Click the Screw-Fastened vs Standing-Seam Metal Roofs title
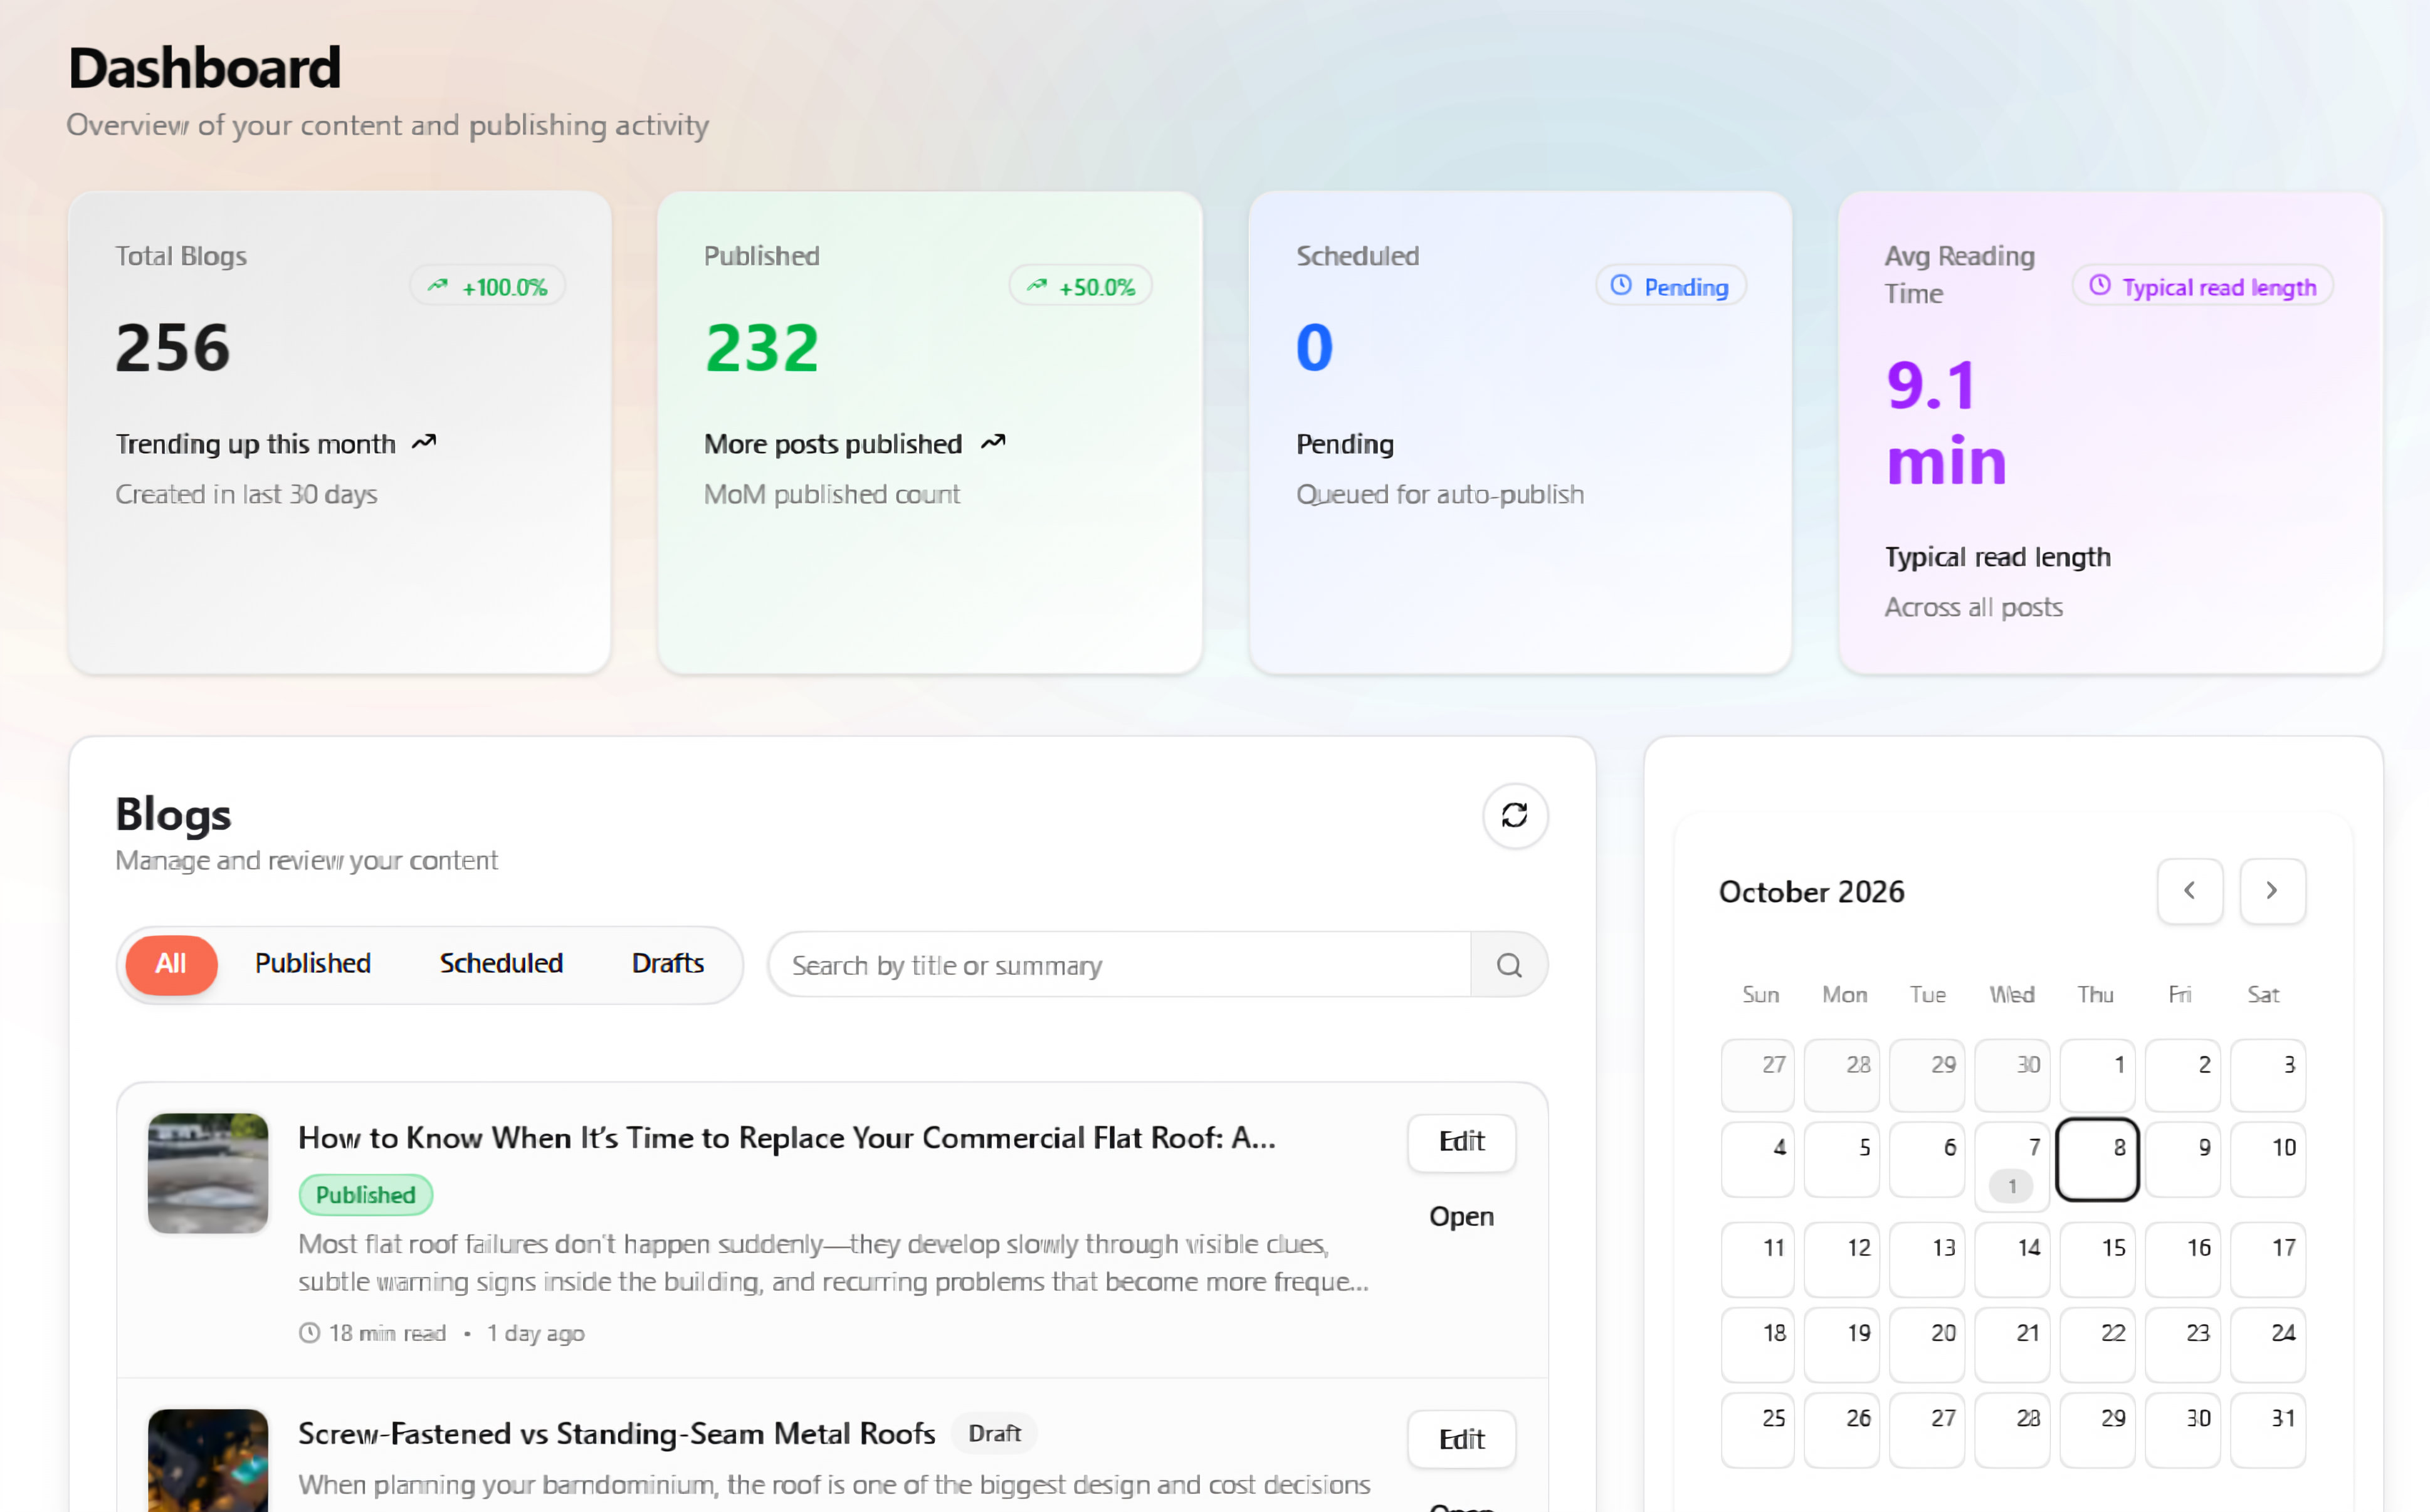 pyautogui.click(x=616, y=1434)
